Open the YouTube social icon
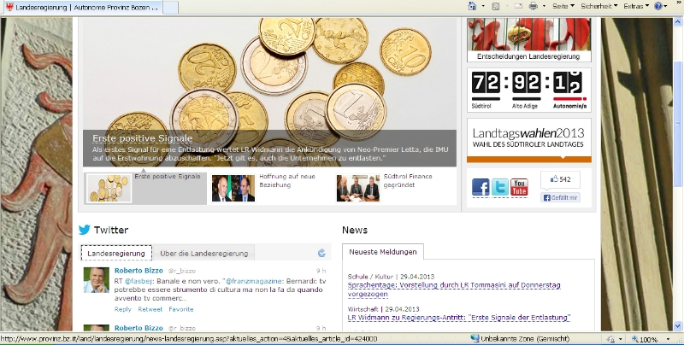Viewport: 684px width, 345px height. pos(519,187)
